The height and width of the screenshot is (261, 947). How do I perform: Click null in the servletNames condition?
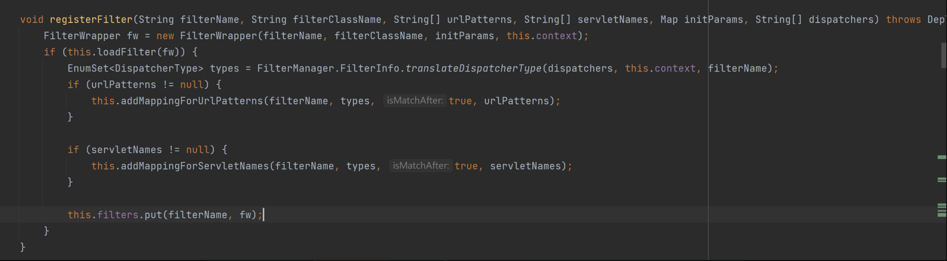197,150
